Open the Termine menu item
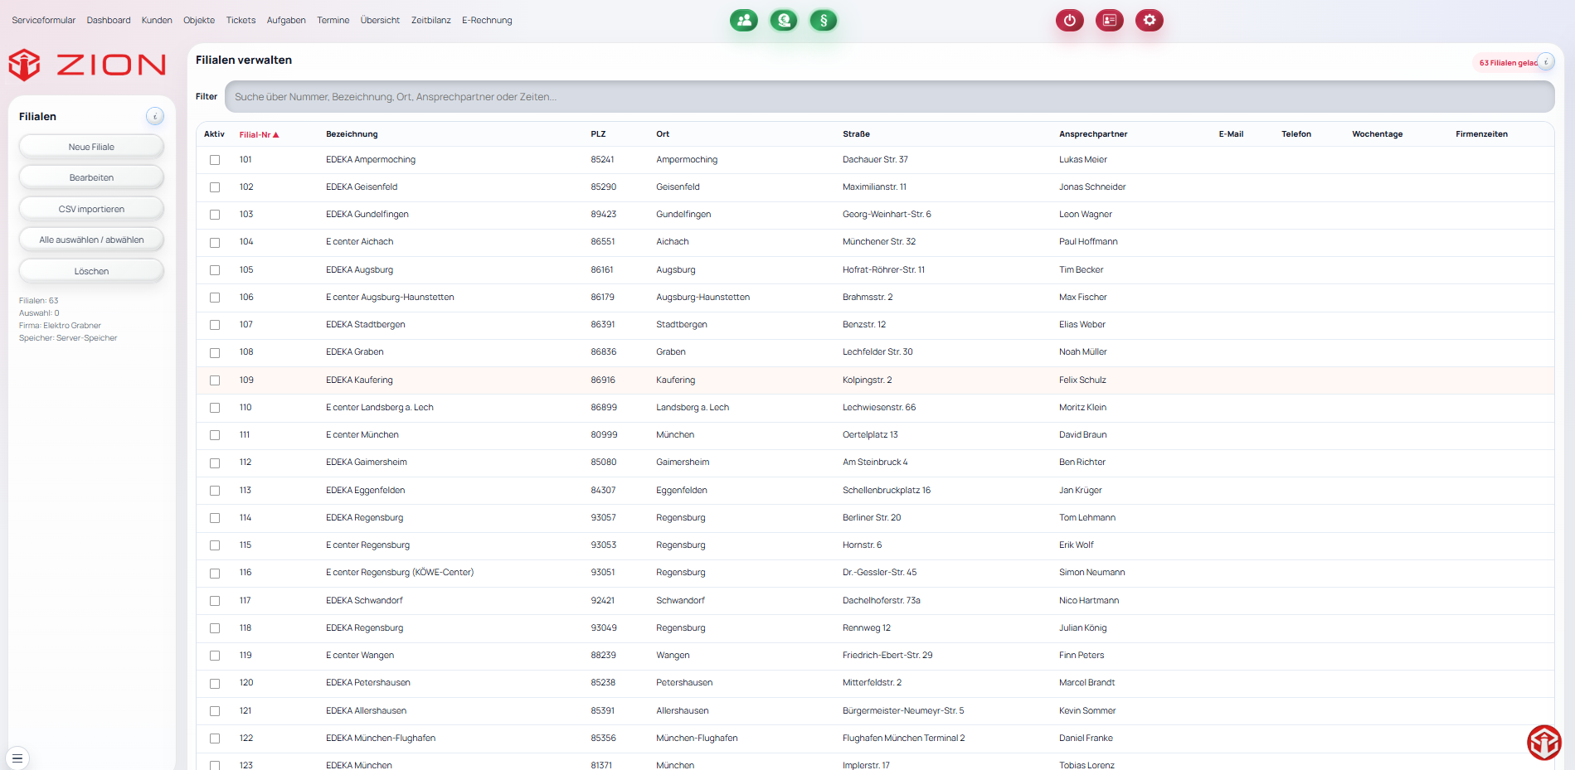Image resolution: width=1575 pixels, height=770 pixels. point(333,20)
